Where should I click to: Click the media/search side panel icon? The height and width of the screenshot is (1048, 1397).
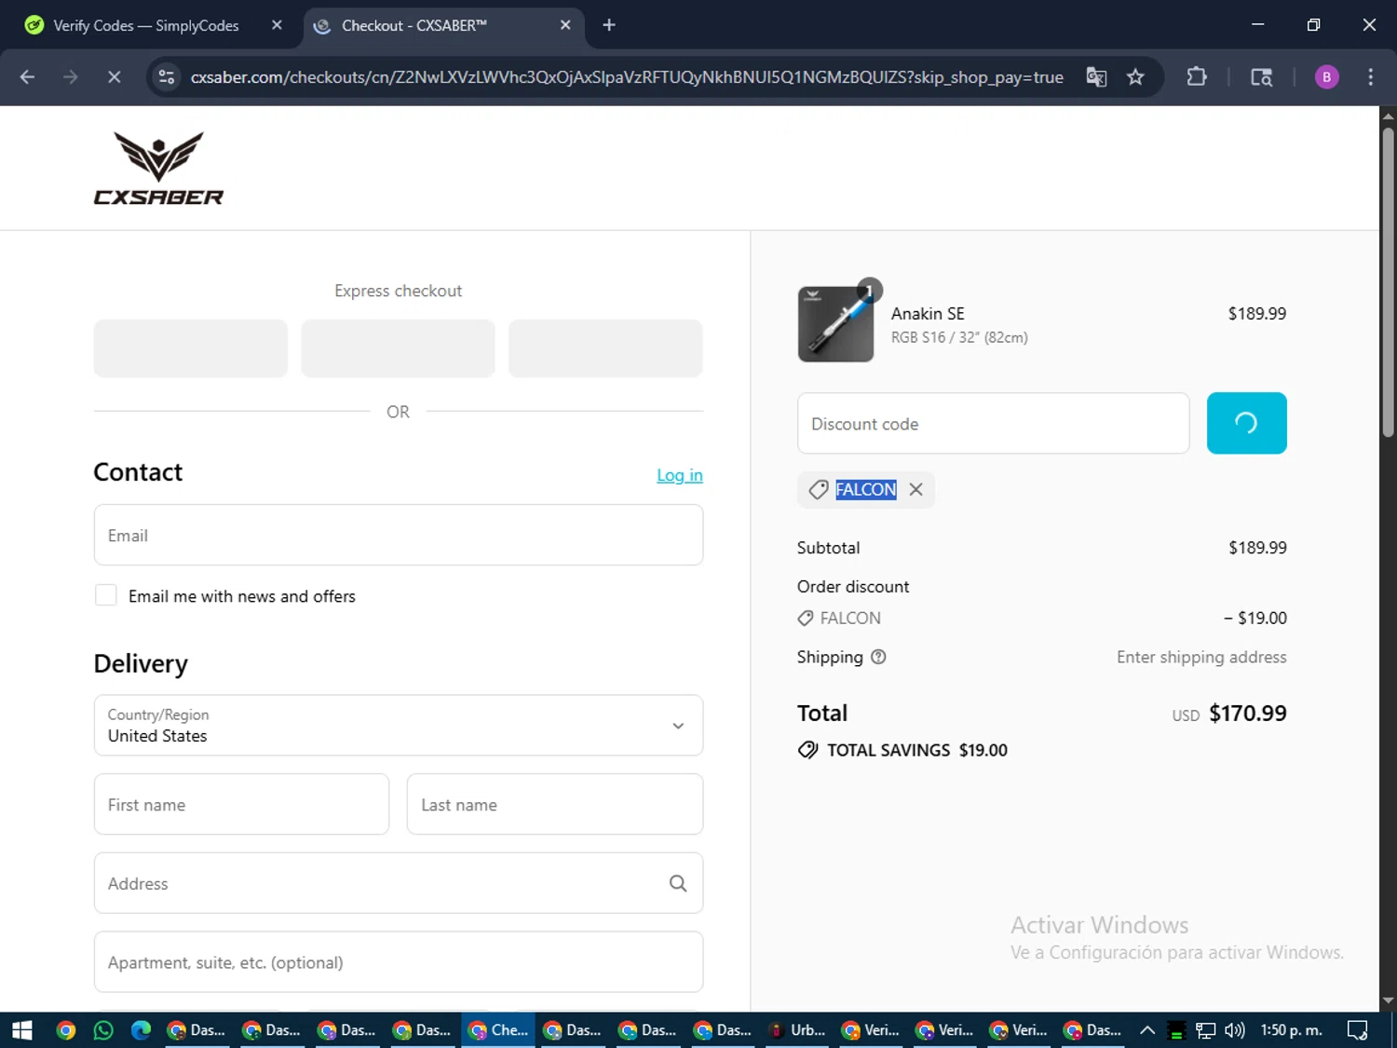point(1261,77)
